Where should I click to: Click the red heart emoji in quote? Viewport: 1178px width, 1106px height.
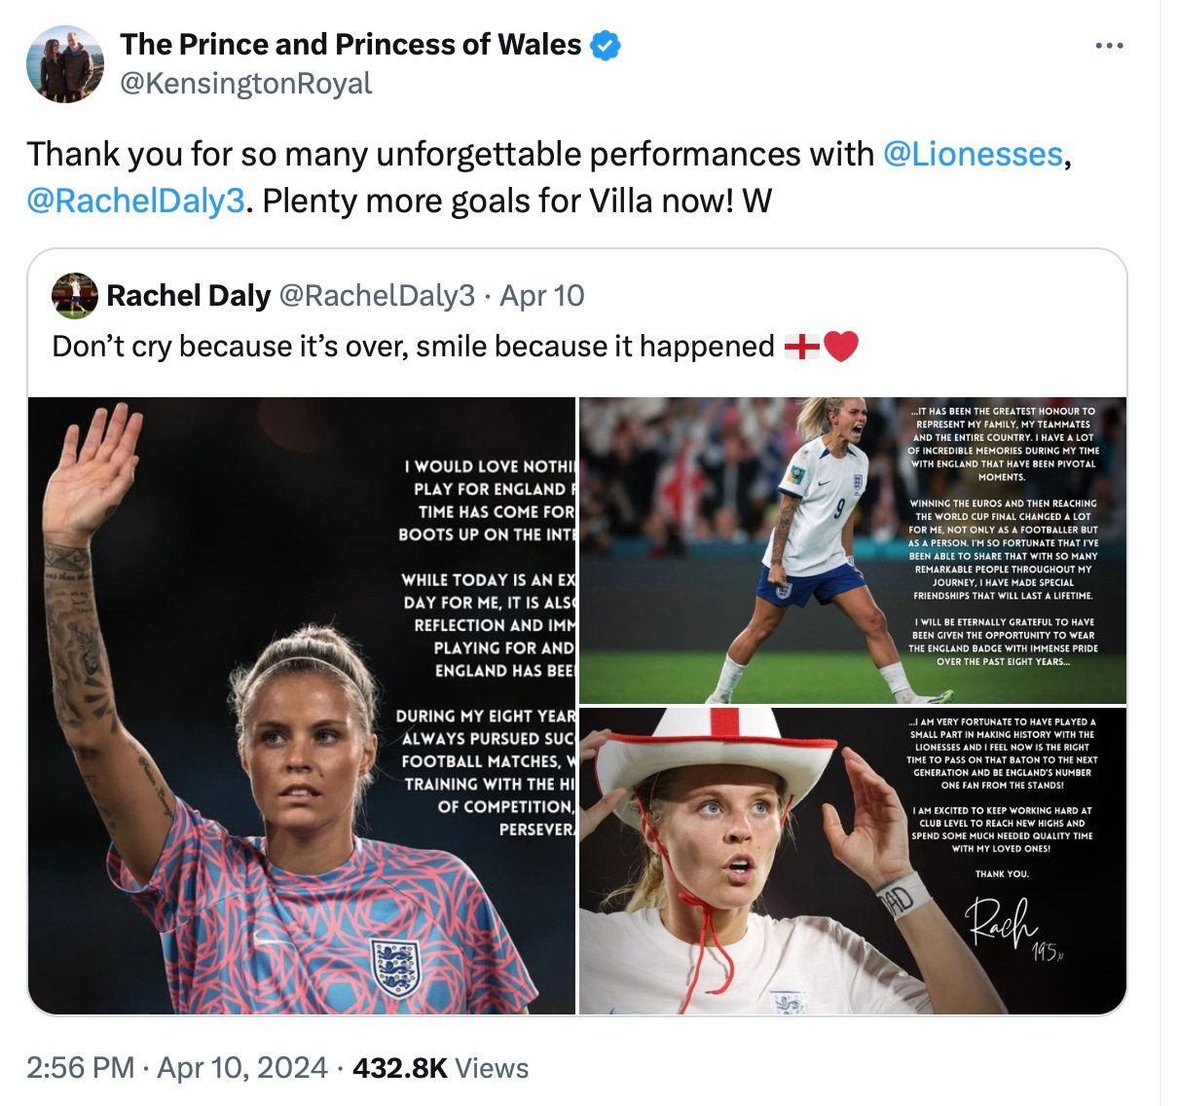pyautogui.click(x=841, y=346)
